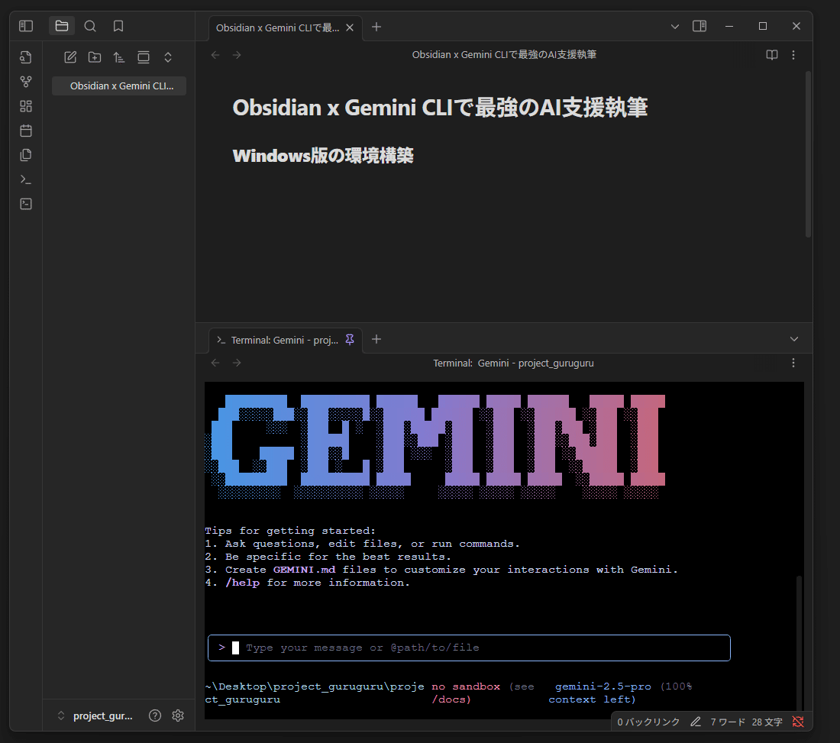This screenshot has width=840, height=743.
Task: Collapse the terminal pane with its chevron
Action: pos(794,338)
